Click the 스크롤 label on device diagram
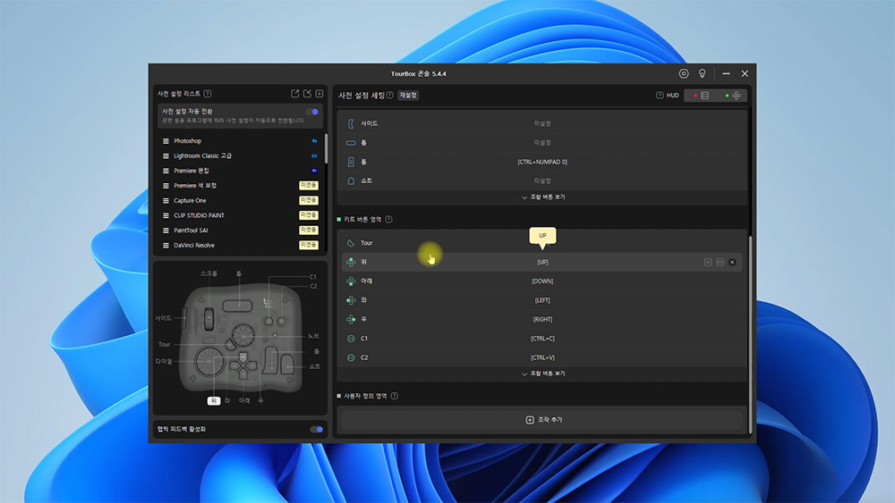Image resolution: width=895 pixels, height=503 pixels. click(x=209, y=273)
